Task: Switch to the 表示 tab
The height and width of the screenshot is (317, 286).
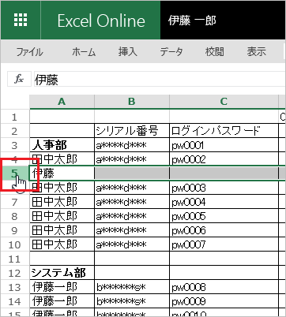Action: [256, 52]
